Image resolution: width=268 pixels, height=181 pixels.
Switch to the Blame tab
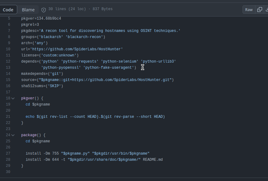point(28,10)
